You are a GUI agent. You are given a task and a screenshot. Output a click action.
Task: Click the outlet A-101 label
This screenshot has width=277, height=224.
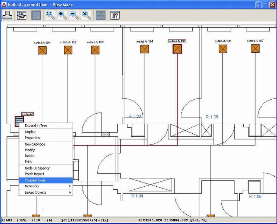click(x=42, y=43)
